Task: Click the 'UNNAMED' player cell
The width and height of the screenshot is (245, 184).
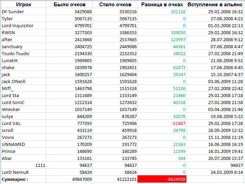Action: tap(23, 144)
